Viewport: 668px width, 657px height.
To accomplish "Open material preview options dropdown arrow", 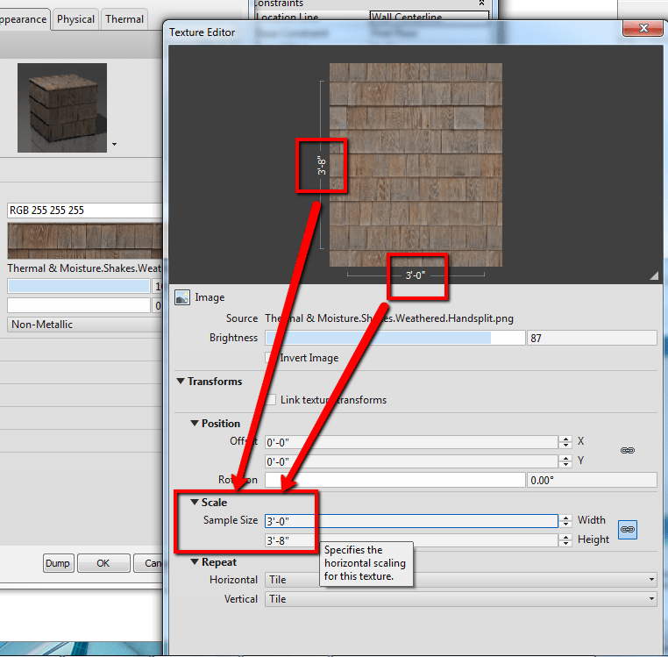I will click(114, 144).
